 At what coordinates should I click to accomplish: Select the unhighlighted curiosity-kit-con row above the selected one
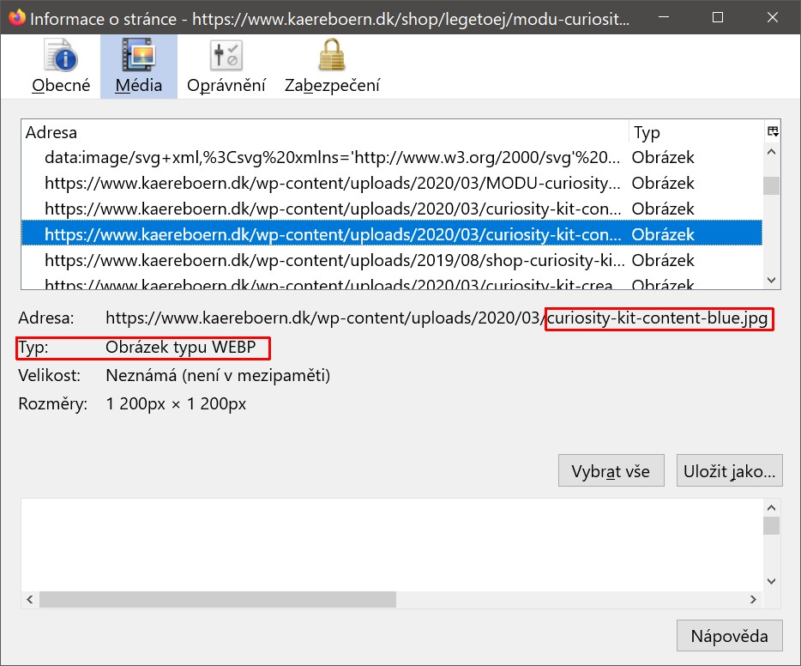(x=392, y=209)
